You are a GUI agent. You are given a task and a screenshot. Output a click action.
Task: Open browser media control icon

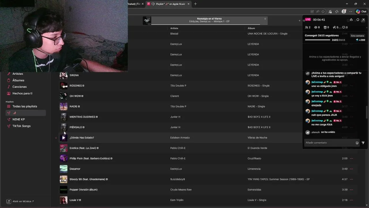pyautogui.click(x=330, y=12)
